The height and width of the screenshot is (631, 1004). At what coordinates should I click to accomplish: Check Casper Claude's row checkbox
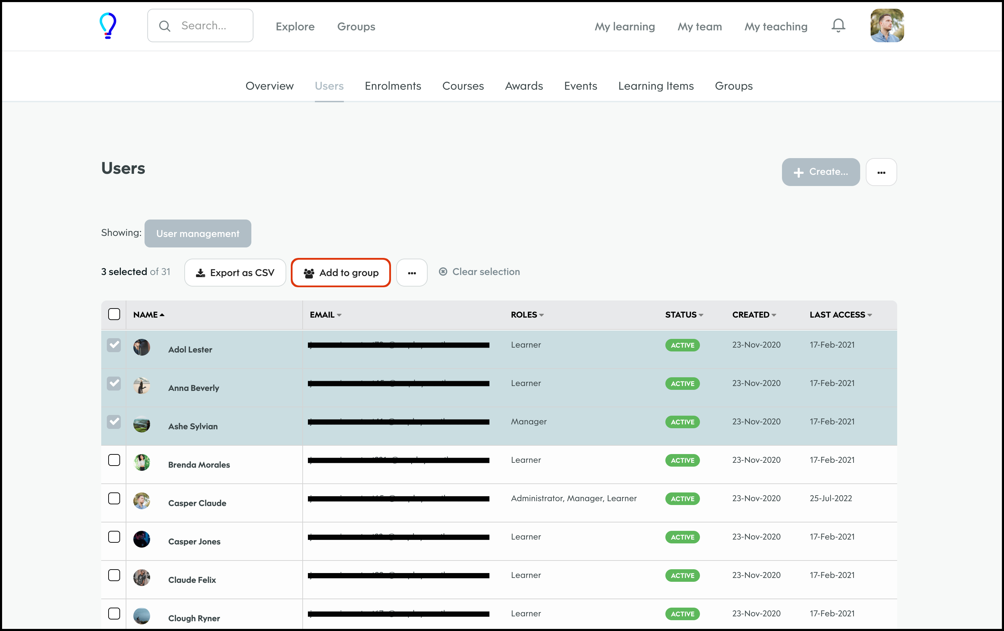[x=114, y=498]
